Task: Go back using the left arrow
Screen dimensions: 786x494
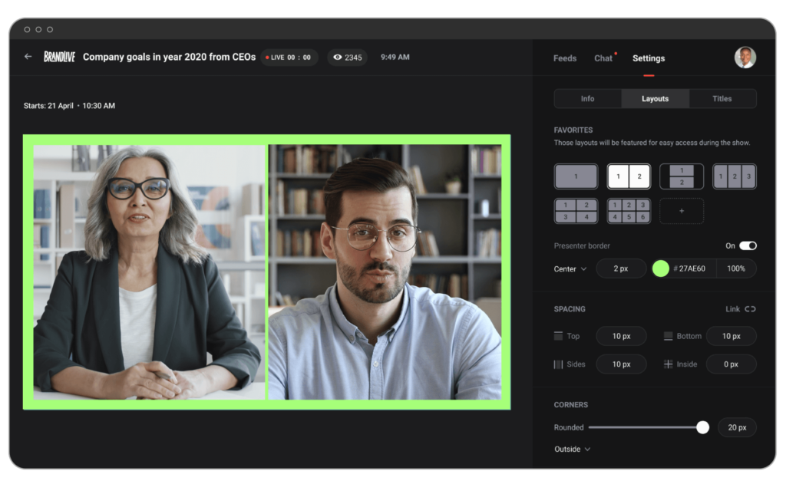Action: [x=28, y=57]
